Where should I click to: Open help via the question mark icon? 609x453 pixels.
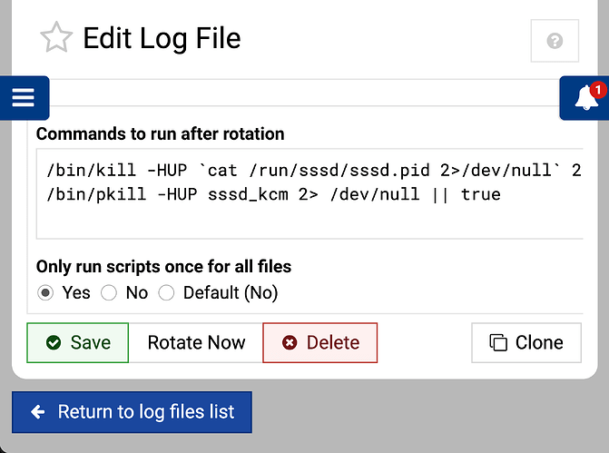coord(555,41)
